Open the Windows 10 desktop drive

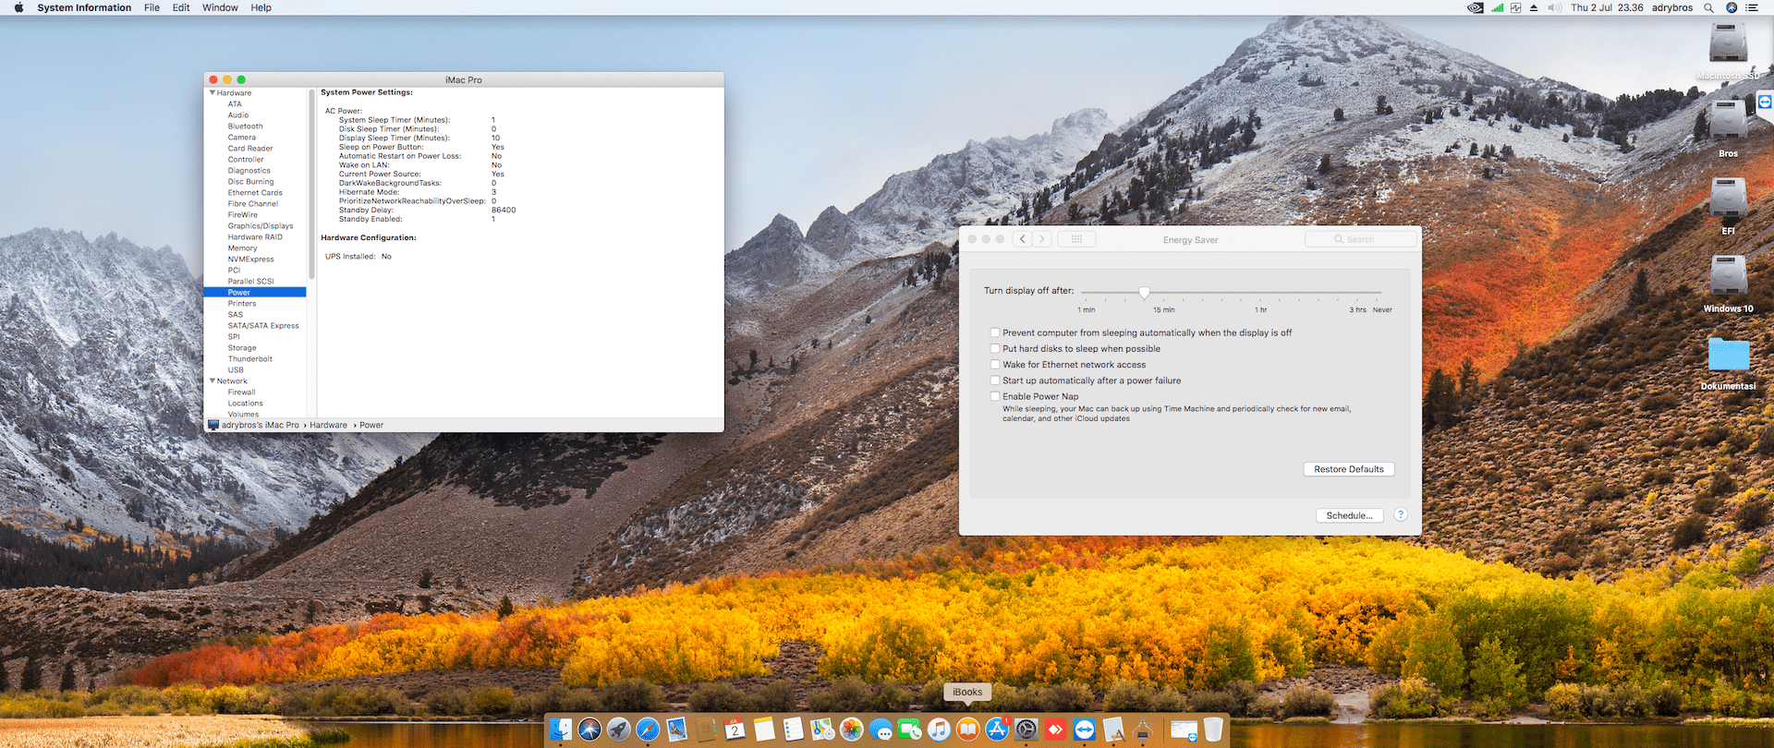1728,275
